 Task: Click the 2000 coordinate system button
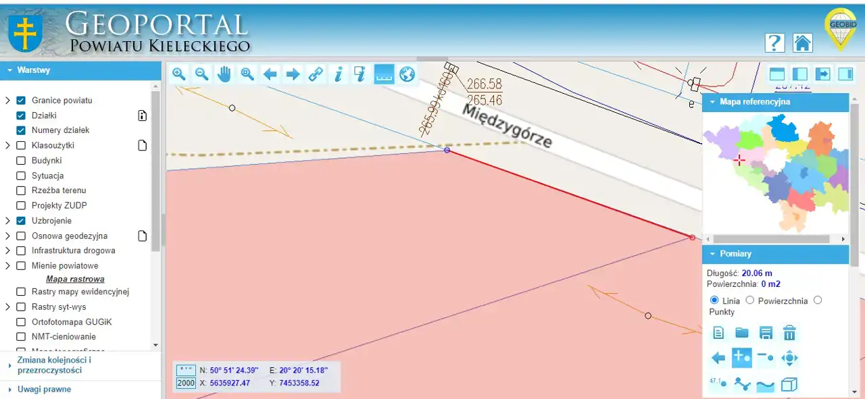pos(186,383)
